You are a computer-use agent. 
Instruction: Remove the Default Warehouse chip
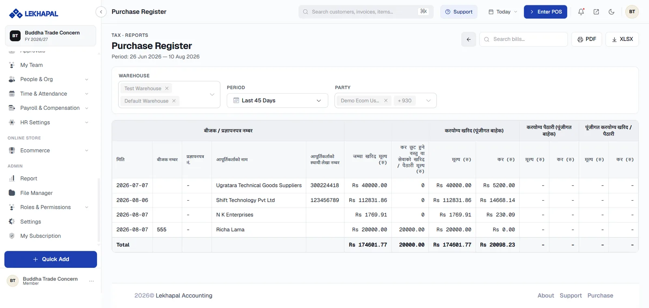tap(174, 101)
